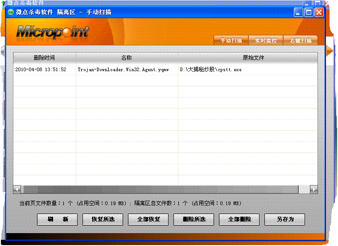This screenshot has width=338, height=246.
Task: Click the 恢复所选 restore selected button
Action: pyautogui.click(x=103, y=219)
